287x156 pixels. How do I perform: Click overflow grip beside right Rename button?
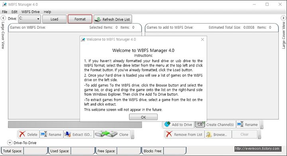click(261, 125)
